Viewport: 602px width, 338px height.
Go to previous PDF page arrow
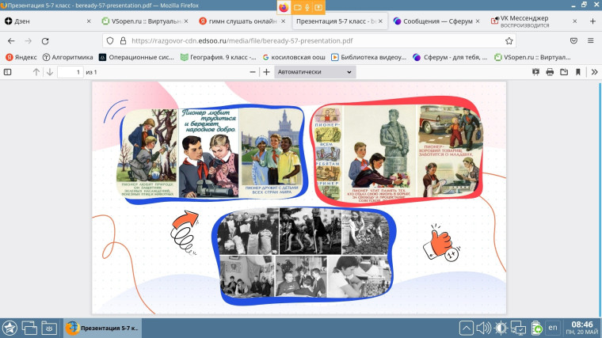(x=36, y=72)
